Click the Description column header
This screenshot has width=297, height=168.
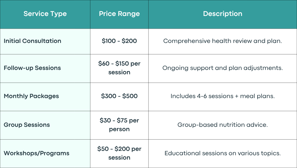click(x=222, y=14)
